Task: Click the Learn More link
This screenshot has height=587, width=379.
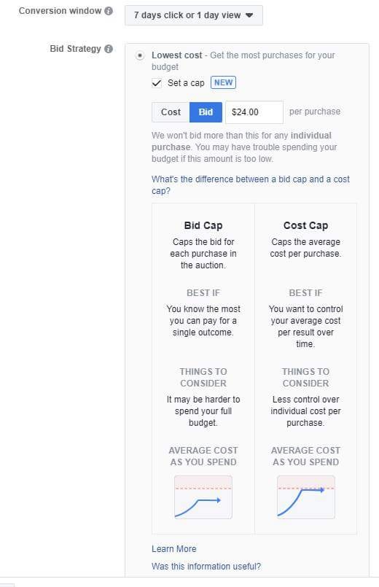Action: 174,549
